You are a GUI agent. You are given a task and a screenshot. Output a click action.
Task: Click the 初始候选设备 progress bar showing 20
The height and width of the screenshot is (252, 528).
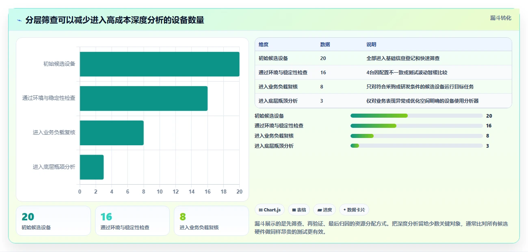coord(417,116)
